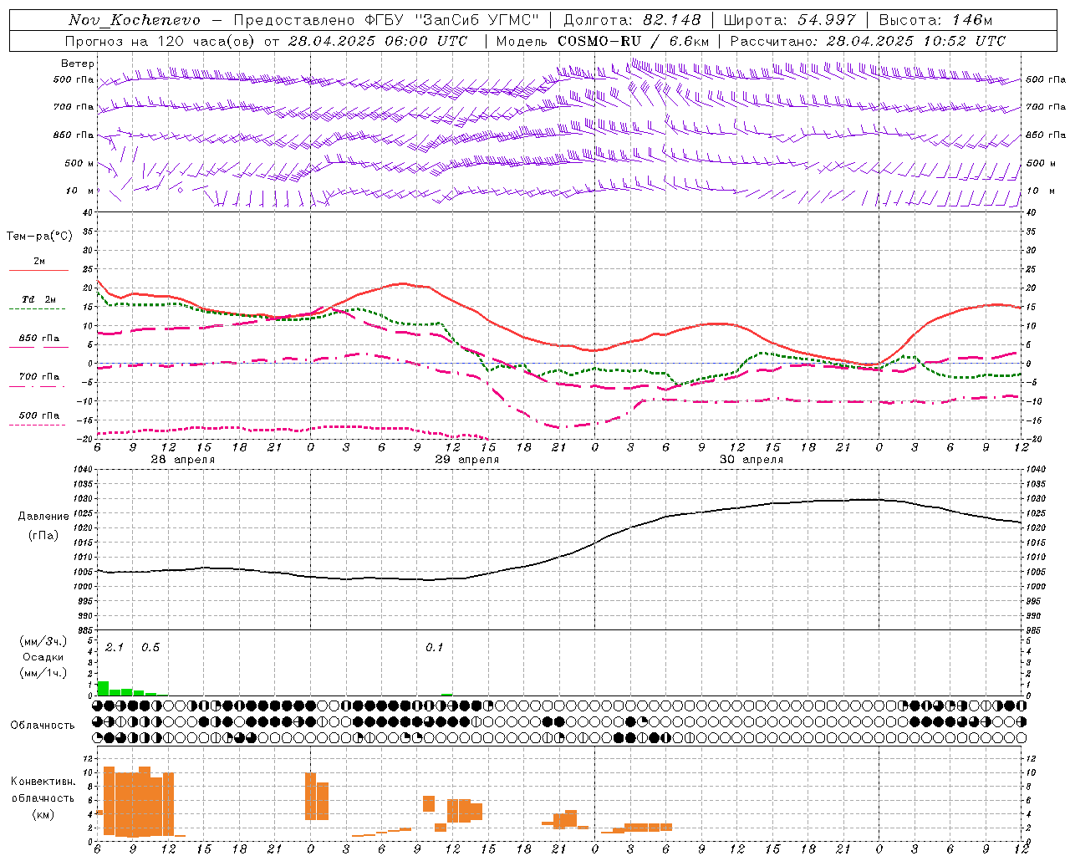Select the Долгота: 82.148 header field
The width and height of the screenshot is (1070, 856).
[632, 20]
